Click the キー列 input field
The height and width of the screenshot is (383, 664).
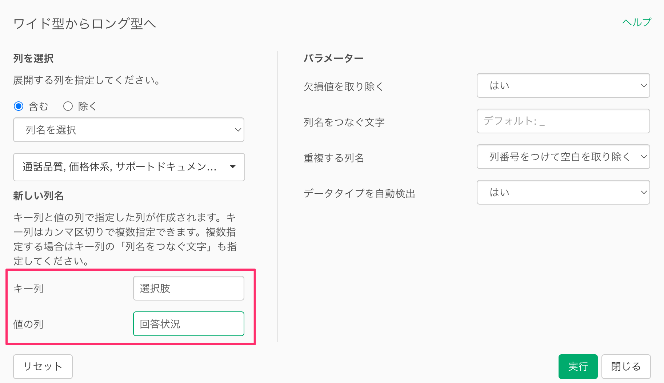coord(188,288)
